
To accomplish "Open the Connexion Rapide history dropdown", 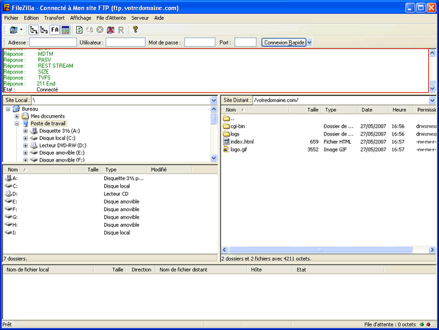I will point(309,43).
